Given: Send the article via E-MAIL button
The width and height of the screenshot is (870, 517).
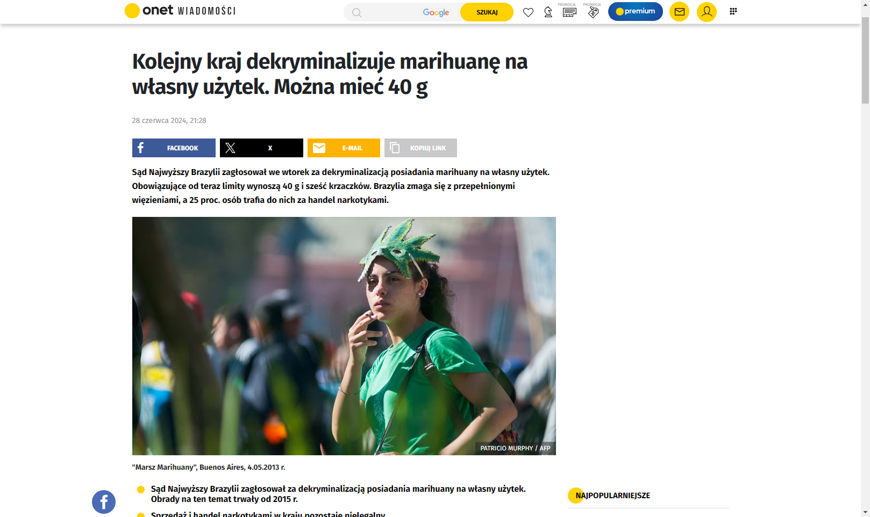Looking at the screenshot, I should click(x=344, y=148).
